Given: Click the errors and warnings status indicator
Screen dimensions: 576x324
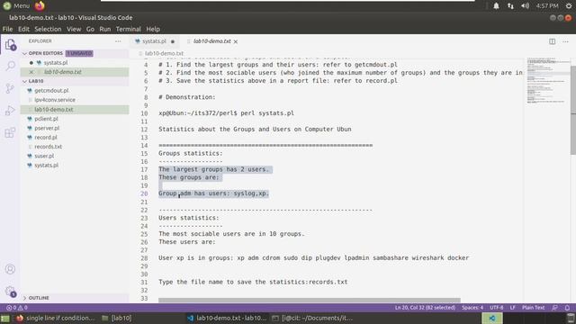Looking at the screenshot, I should click(17, 308).
